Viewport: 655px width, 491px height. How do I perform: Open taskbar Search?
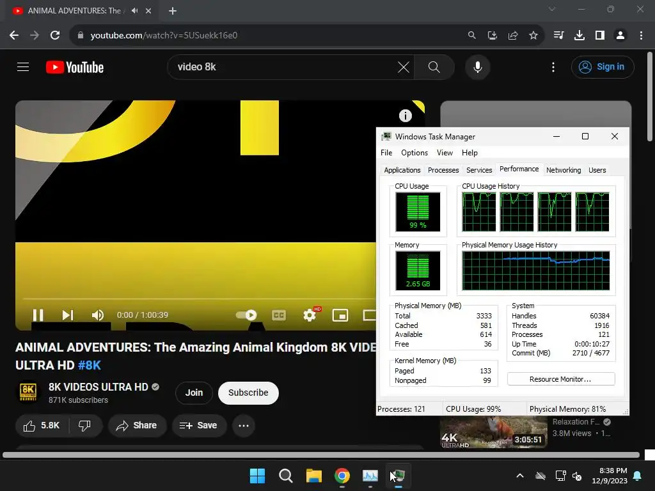tap(286, 476)
